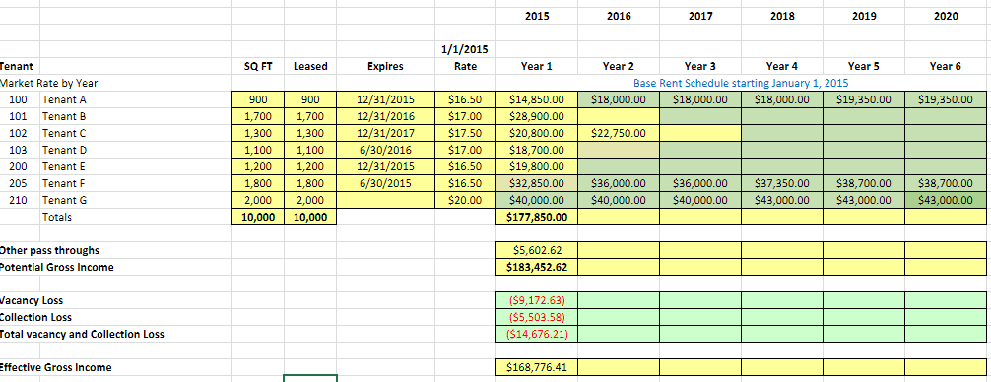Select the $32,850.00 Year 1 cell
Image resolution: width=991 pixels, height=382 pixels.
pos(537,183)
